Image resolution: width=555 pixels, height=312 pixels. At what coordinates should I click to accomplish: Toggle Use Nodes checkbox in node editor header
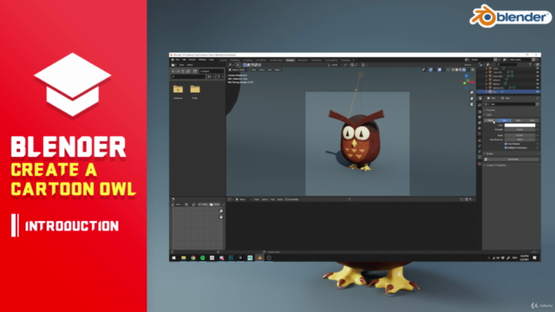286,199
